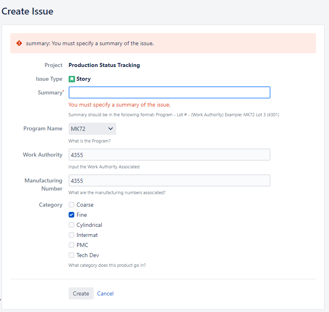Enable the PMC category

click(71, 245)
